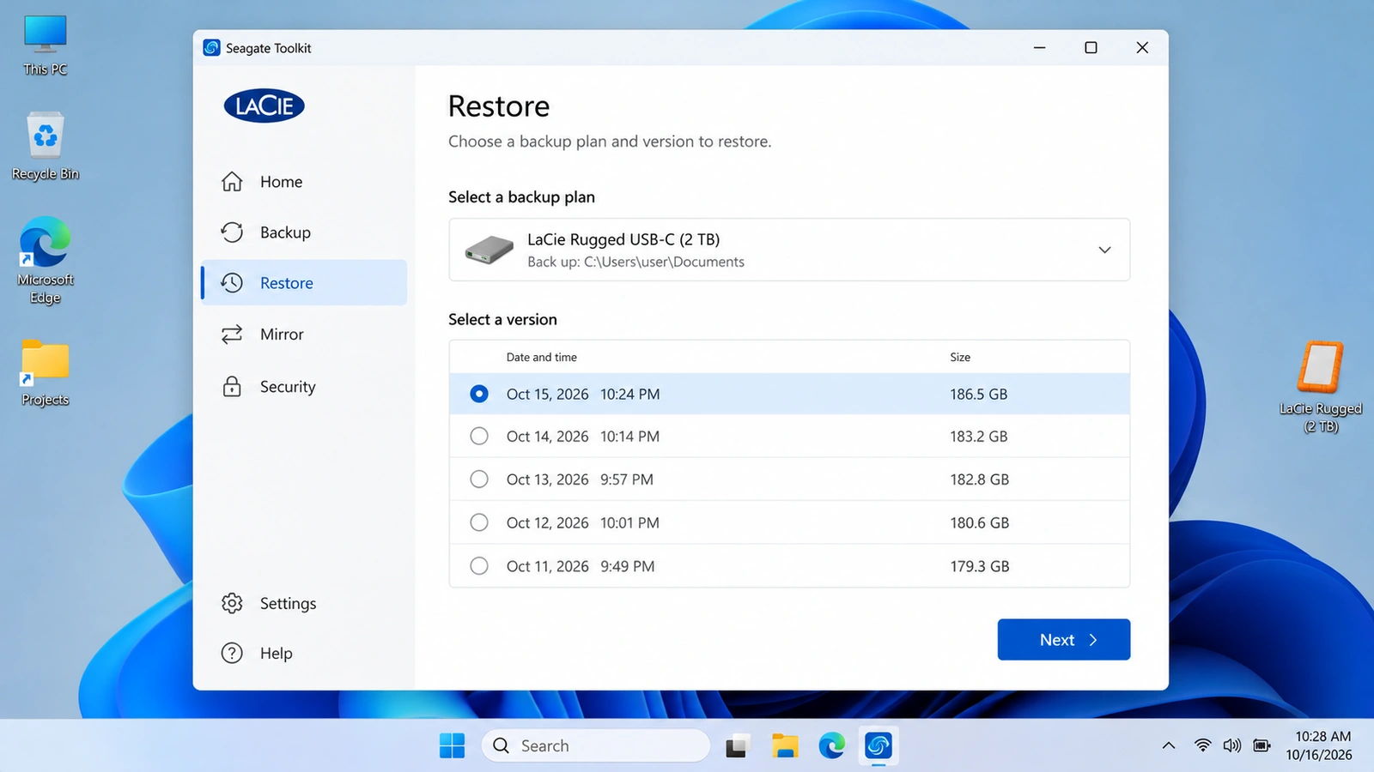Open Wi-Fi network tray icon
The image size is (1374, 772).
1203,745
